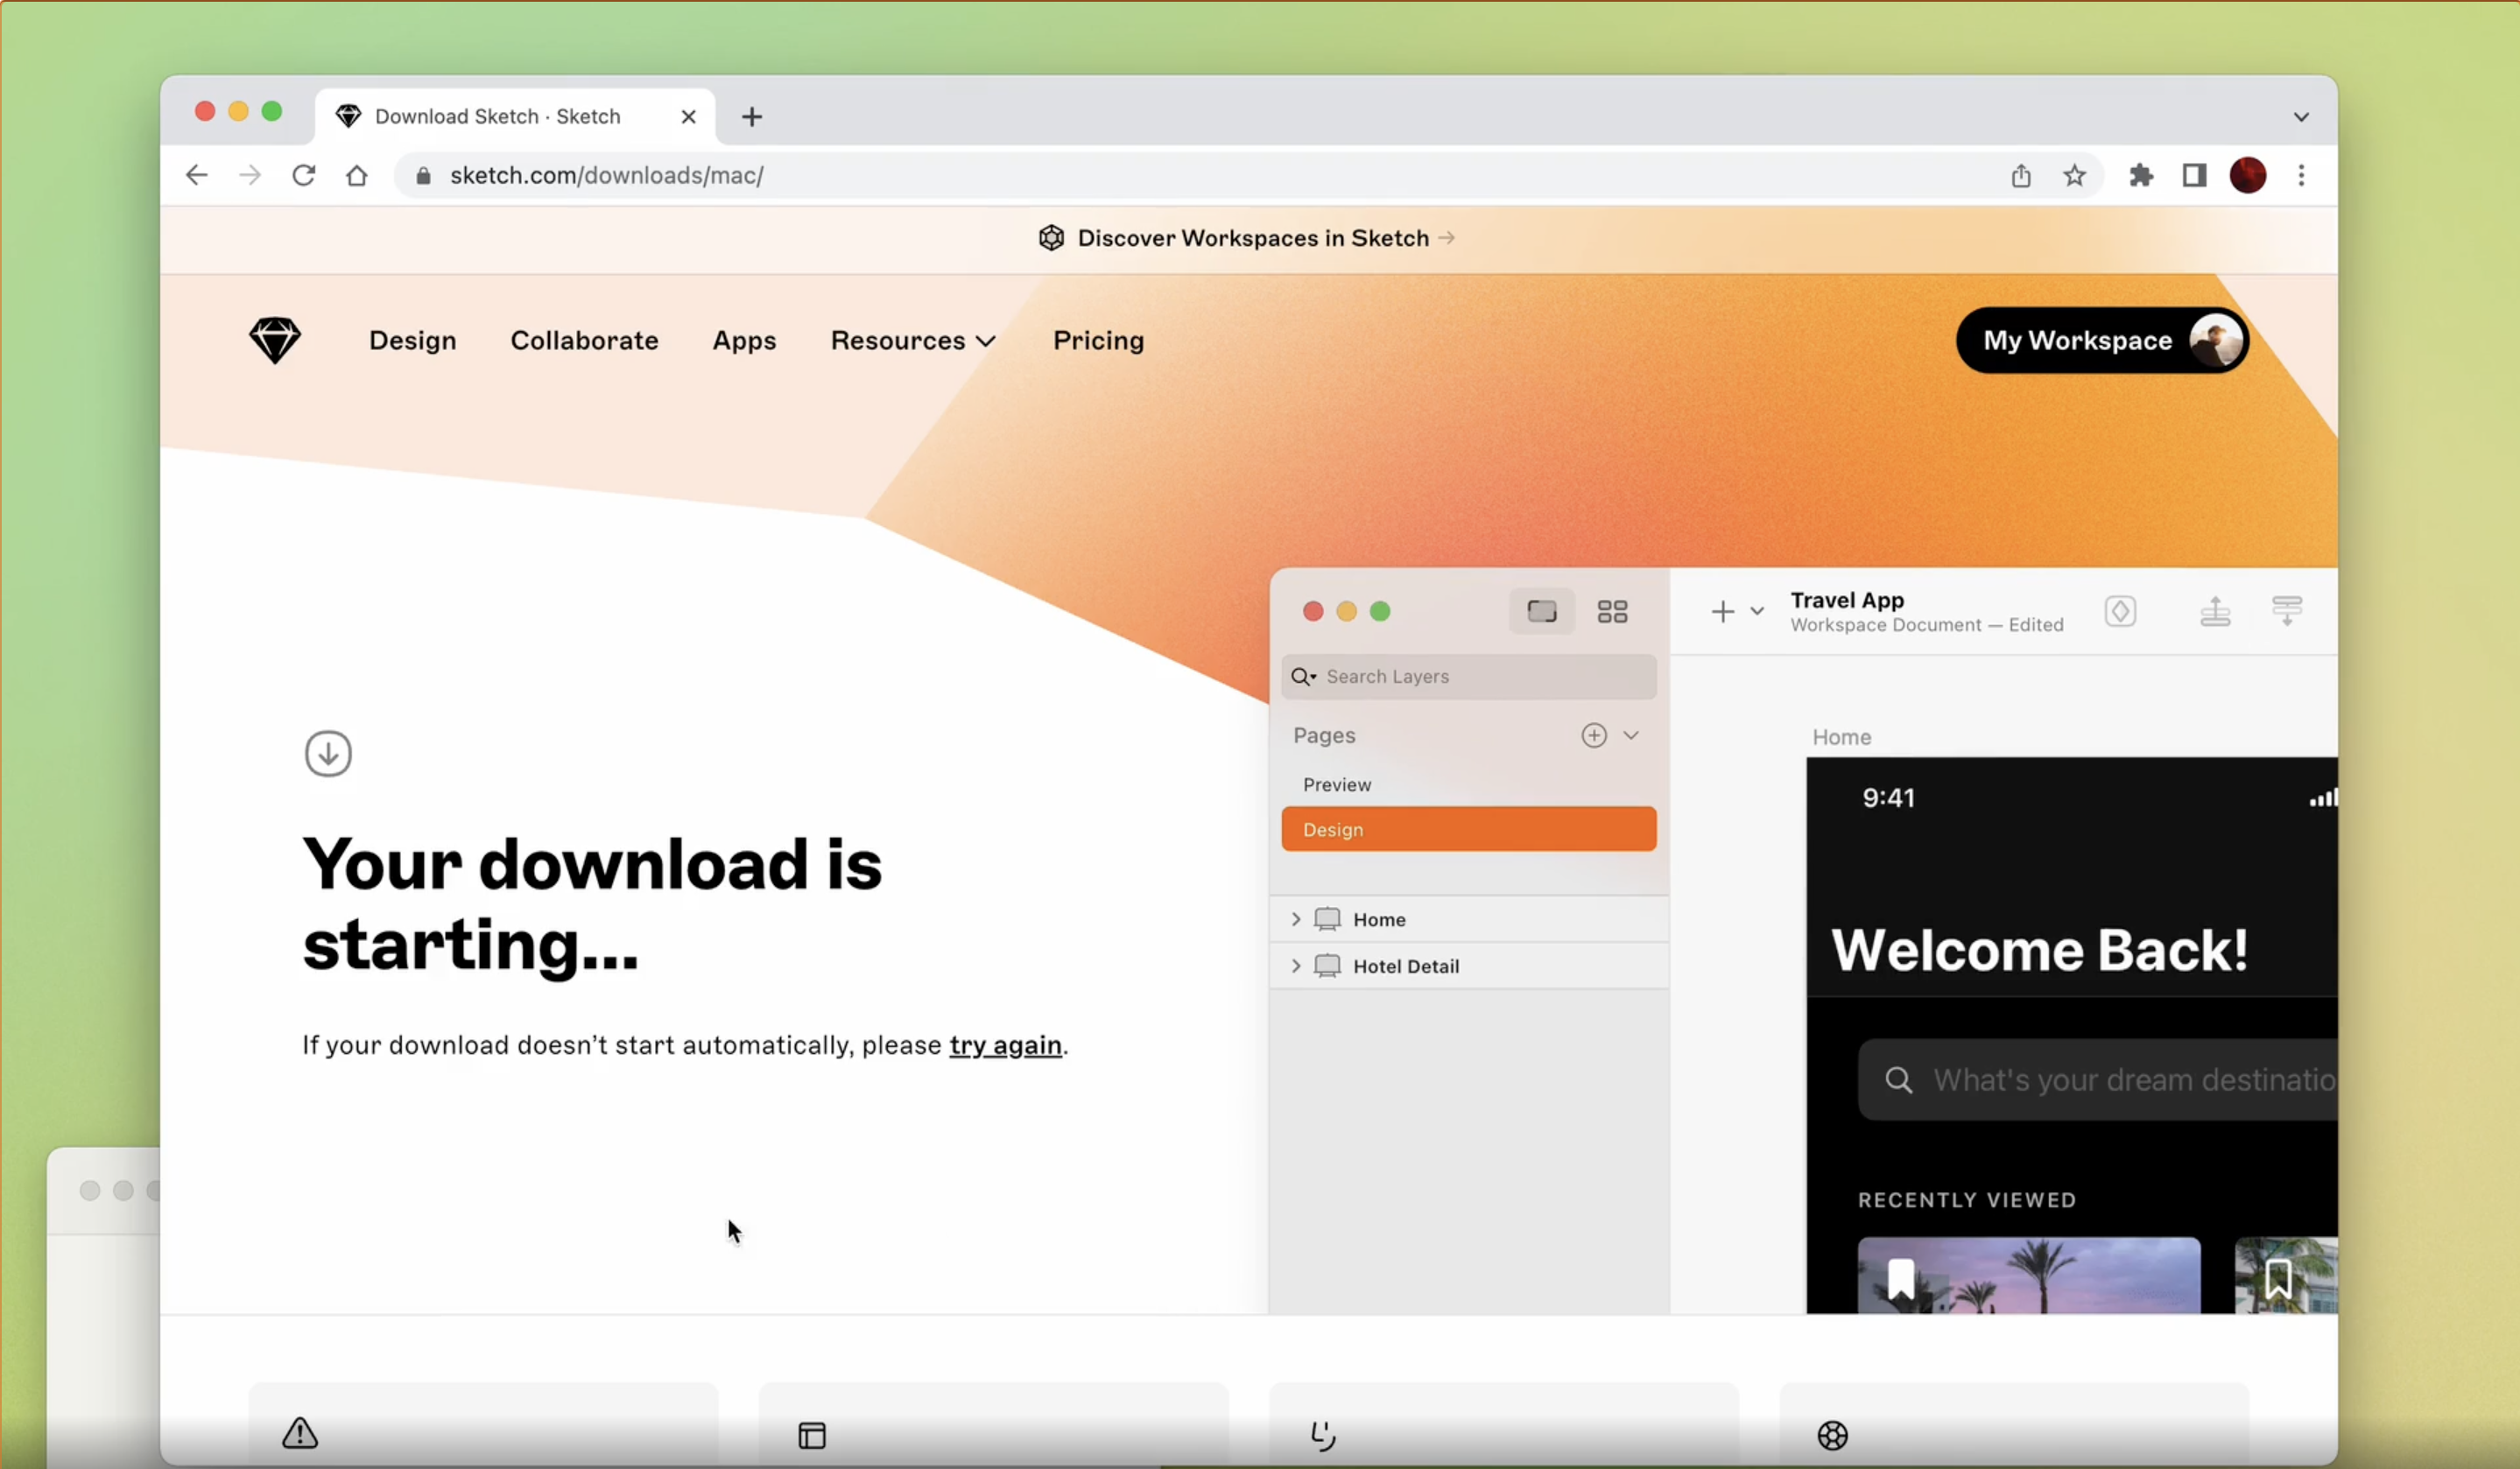The image size is (2520, 1469).
Task: Open the Resources dropdown menu
Action: tap(910, 340)
